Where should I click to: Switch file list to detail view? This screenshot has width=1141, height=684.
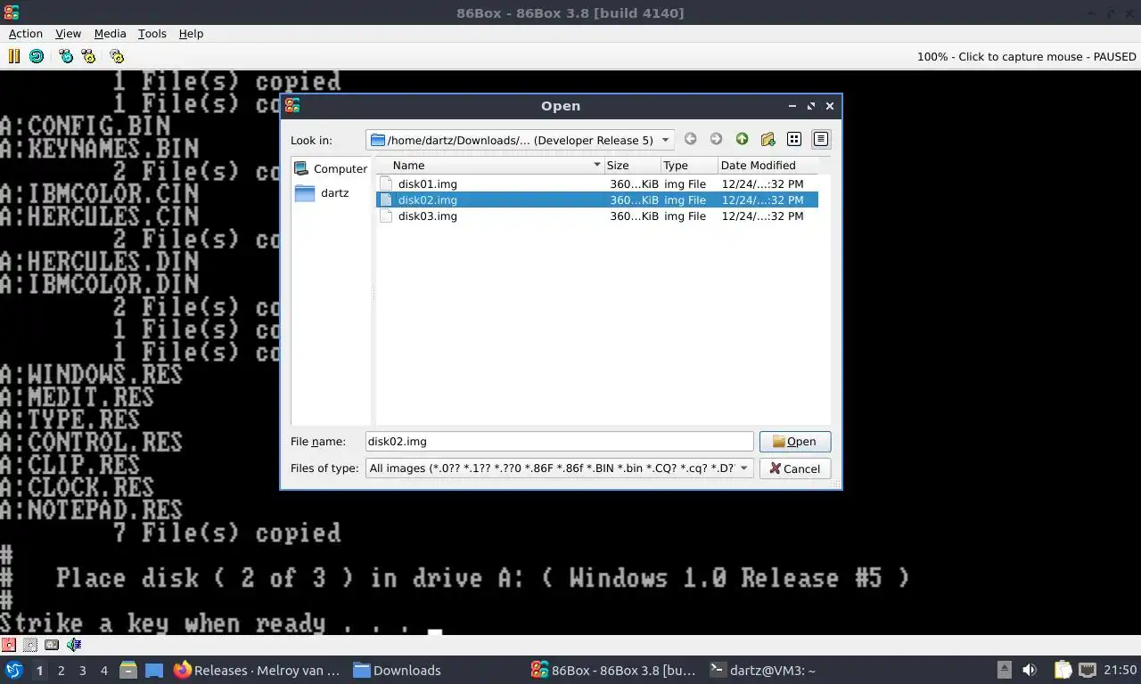coord(821,139)
